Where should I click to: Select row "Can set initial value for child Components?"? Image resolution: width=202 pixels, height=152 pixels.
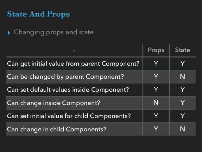(x=69, y=116)
